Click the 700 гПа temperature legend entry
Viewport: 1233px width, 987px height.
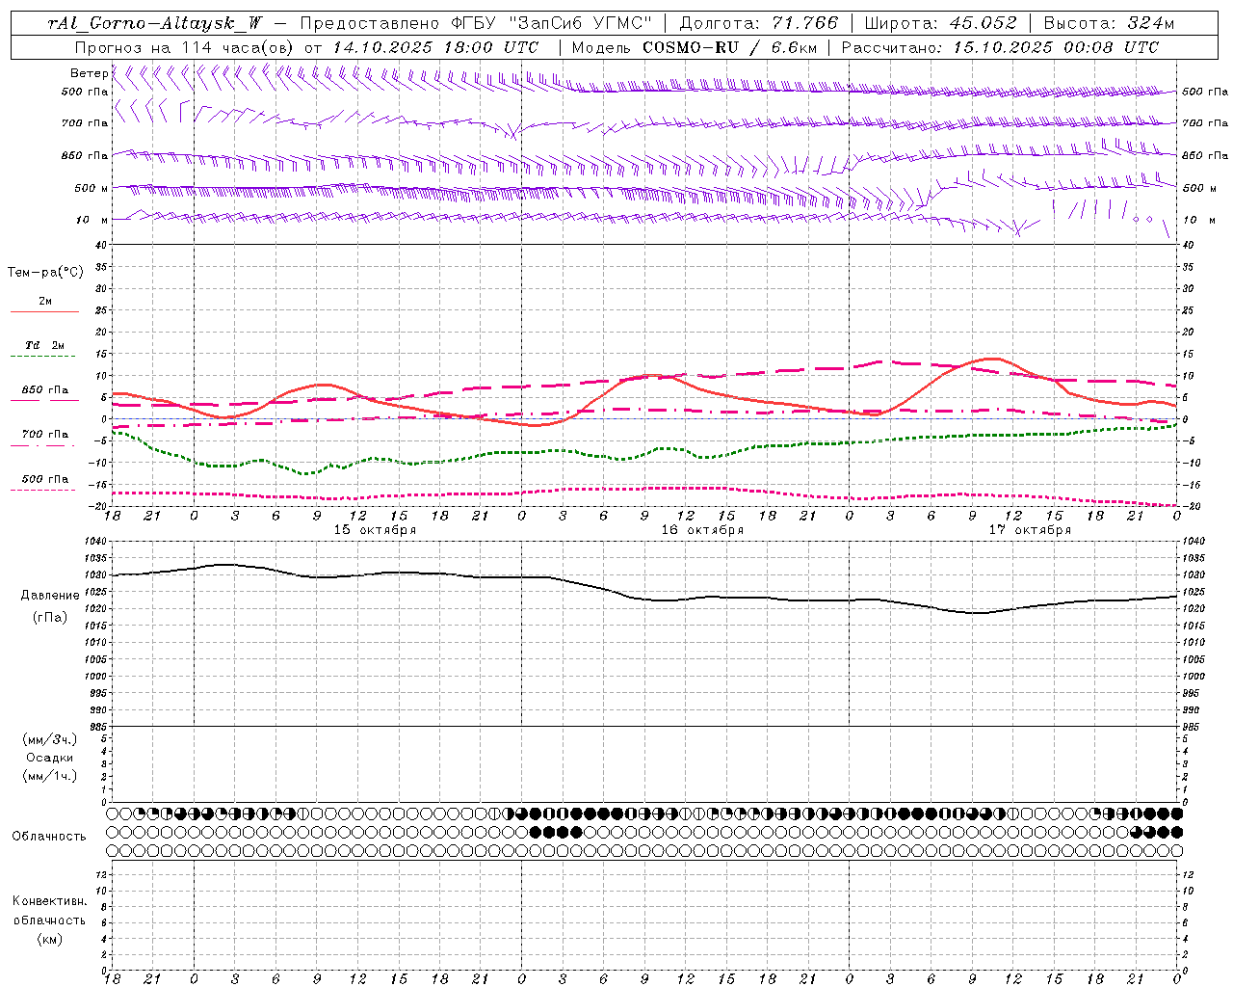(44, 435)
